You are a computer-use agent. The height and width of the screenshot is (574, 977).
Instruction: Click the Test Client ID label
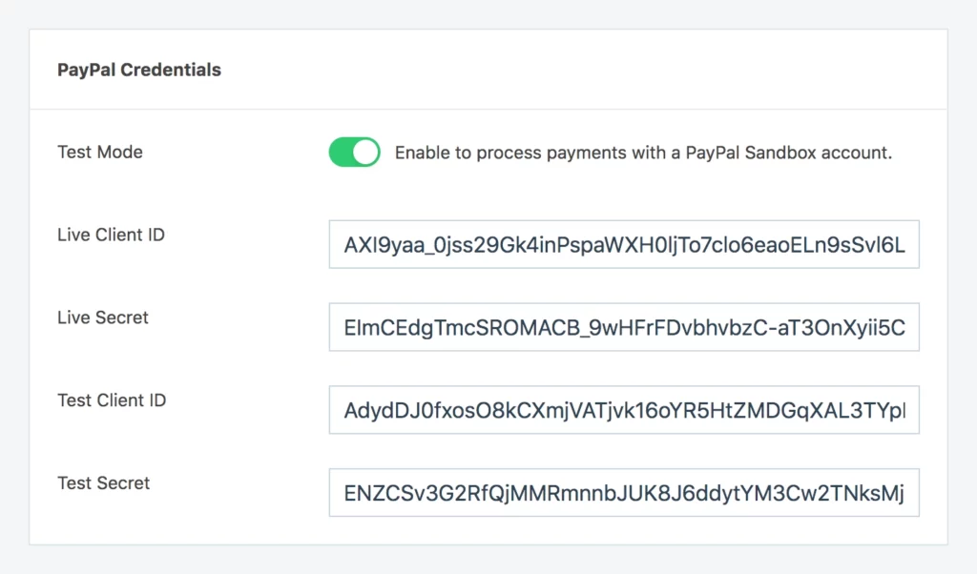point(111,400)
